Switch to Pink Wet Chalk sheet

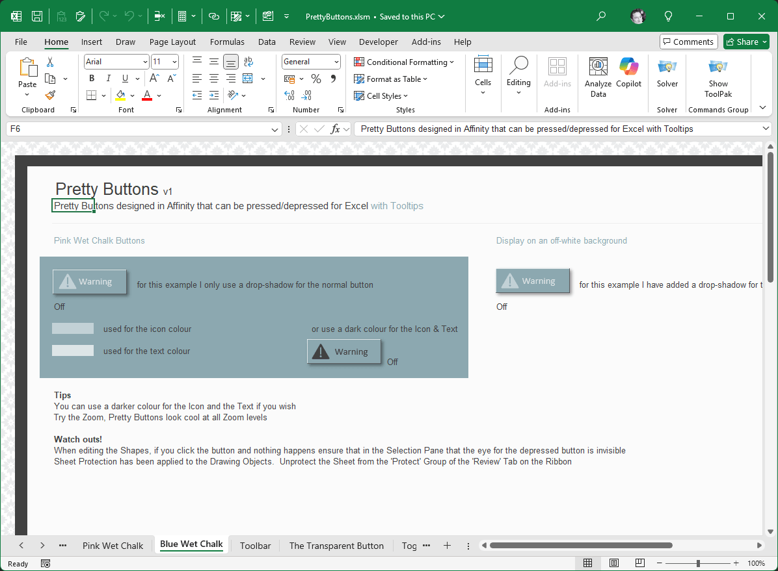coord(113,546)
